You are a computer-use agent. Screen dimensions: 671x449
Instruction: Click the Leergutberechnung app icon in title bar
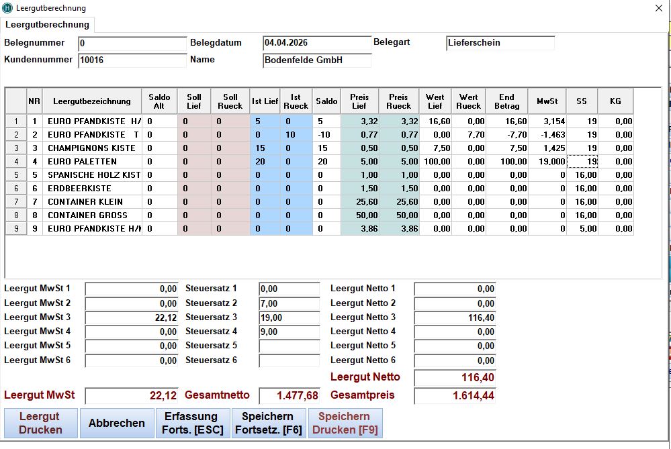click(x=7, y=8)
